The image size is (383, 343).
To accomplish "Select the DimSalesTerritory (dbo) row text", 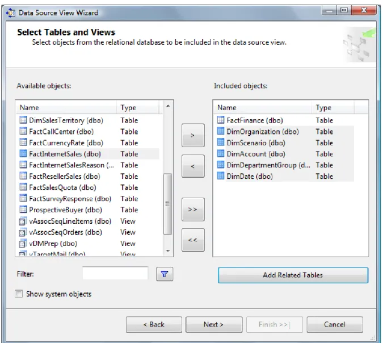I will 66,120.
